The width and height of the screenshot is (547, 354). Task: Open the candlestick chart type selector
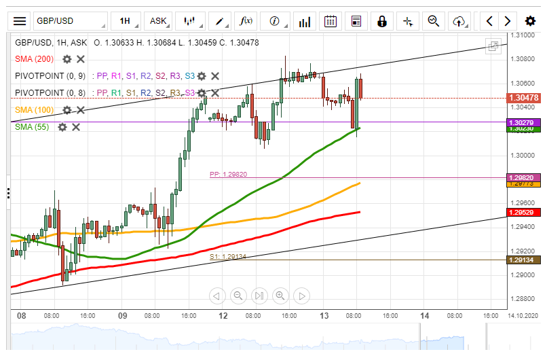(x=190, y=21)
